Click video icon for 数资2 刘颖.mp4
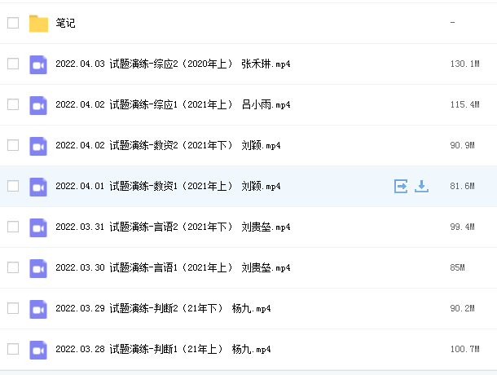This screenshot has height=375, width=497. tap(38, 146)
